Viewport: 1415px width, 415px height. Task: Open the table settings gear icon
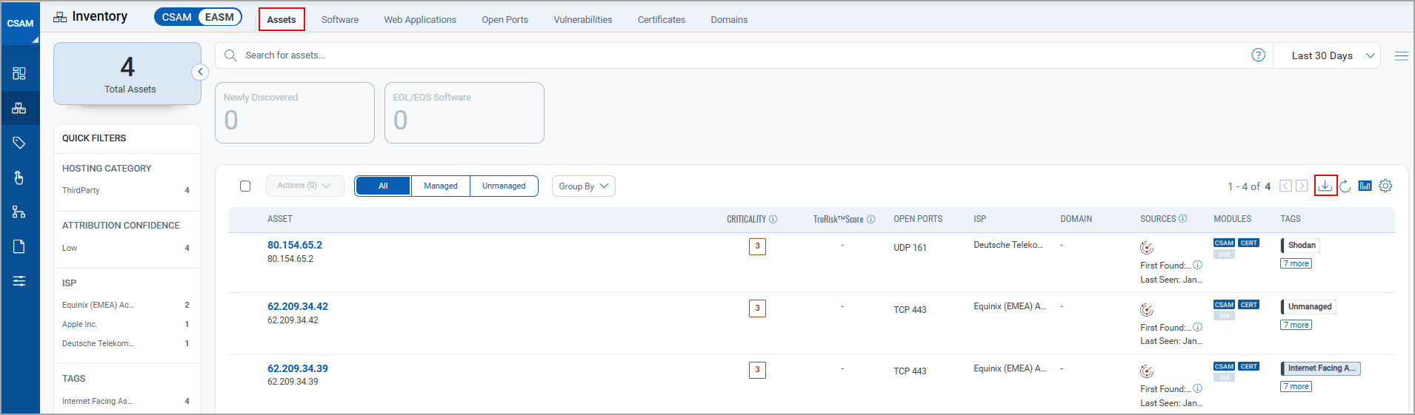pyautogui.click(x=1385, y=186)
